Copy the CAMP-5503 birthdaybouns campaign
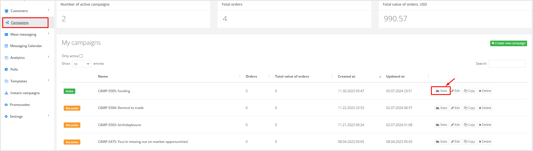Image resolution: width=533 pixels, height=151 pixels. click(469, 125)
